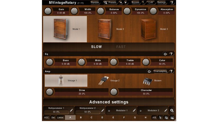
Task: Edit Modulator 1 with pencil icon
Action: (x=134, y=110)
